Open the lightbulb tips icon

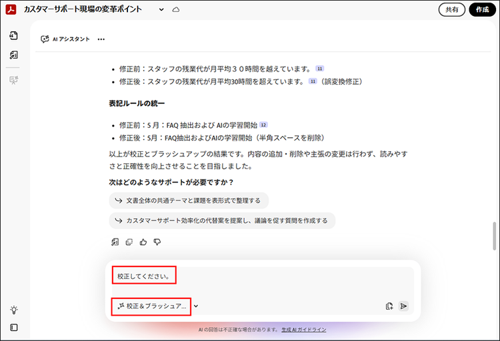coord(14,310)
